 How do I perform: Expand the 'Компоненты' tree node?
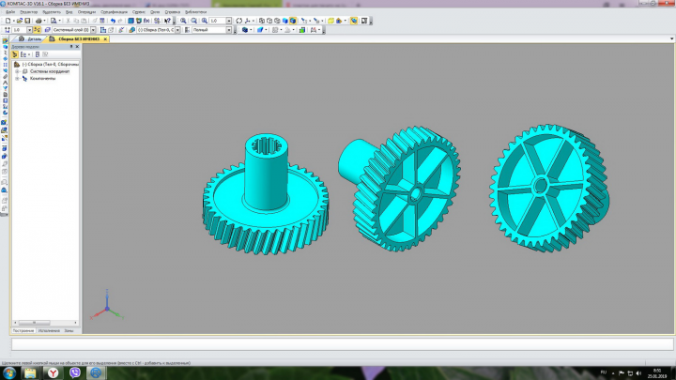17,79
